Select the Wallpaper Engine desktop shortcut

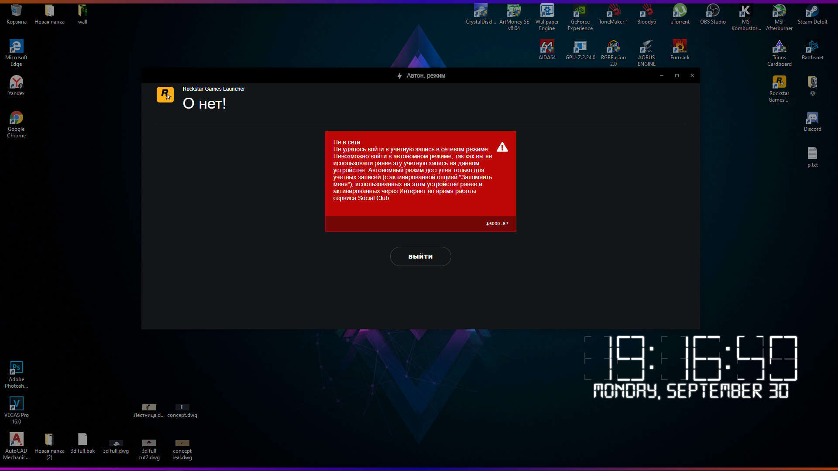click(547, 17)
